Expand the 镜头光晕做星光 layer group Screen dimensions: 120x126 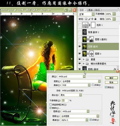[x=84, y=64]
